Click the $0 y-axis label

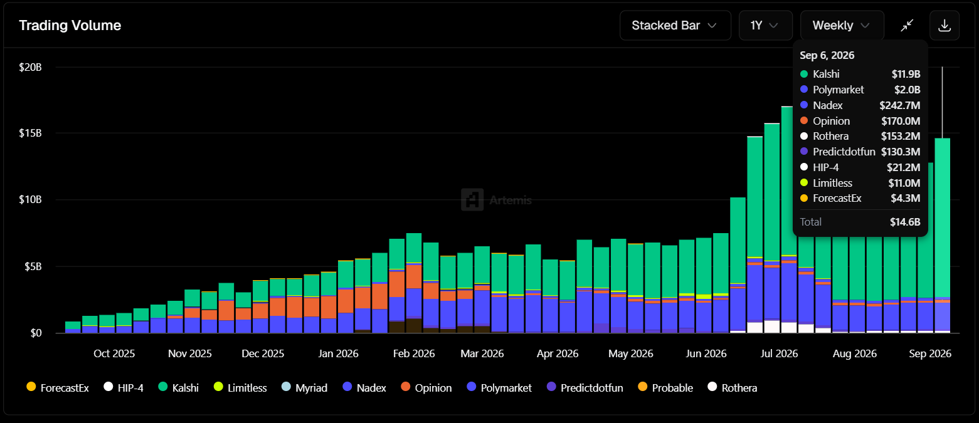pyautogui.click(x=36, y=333)
